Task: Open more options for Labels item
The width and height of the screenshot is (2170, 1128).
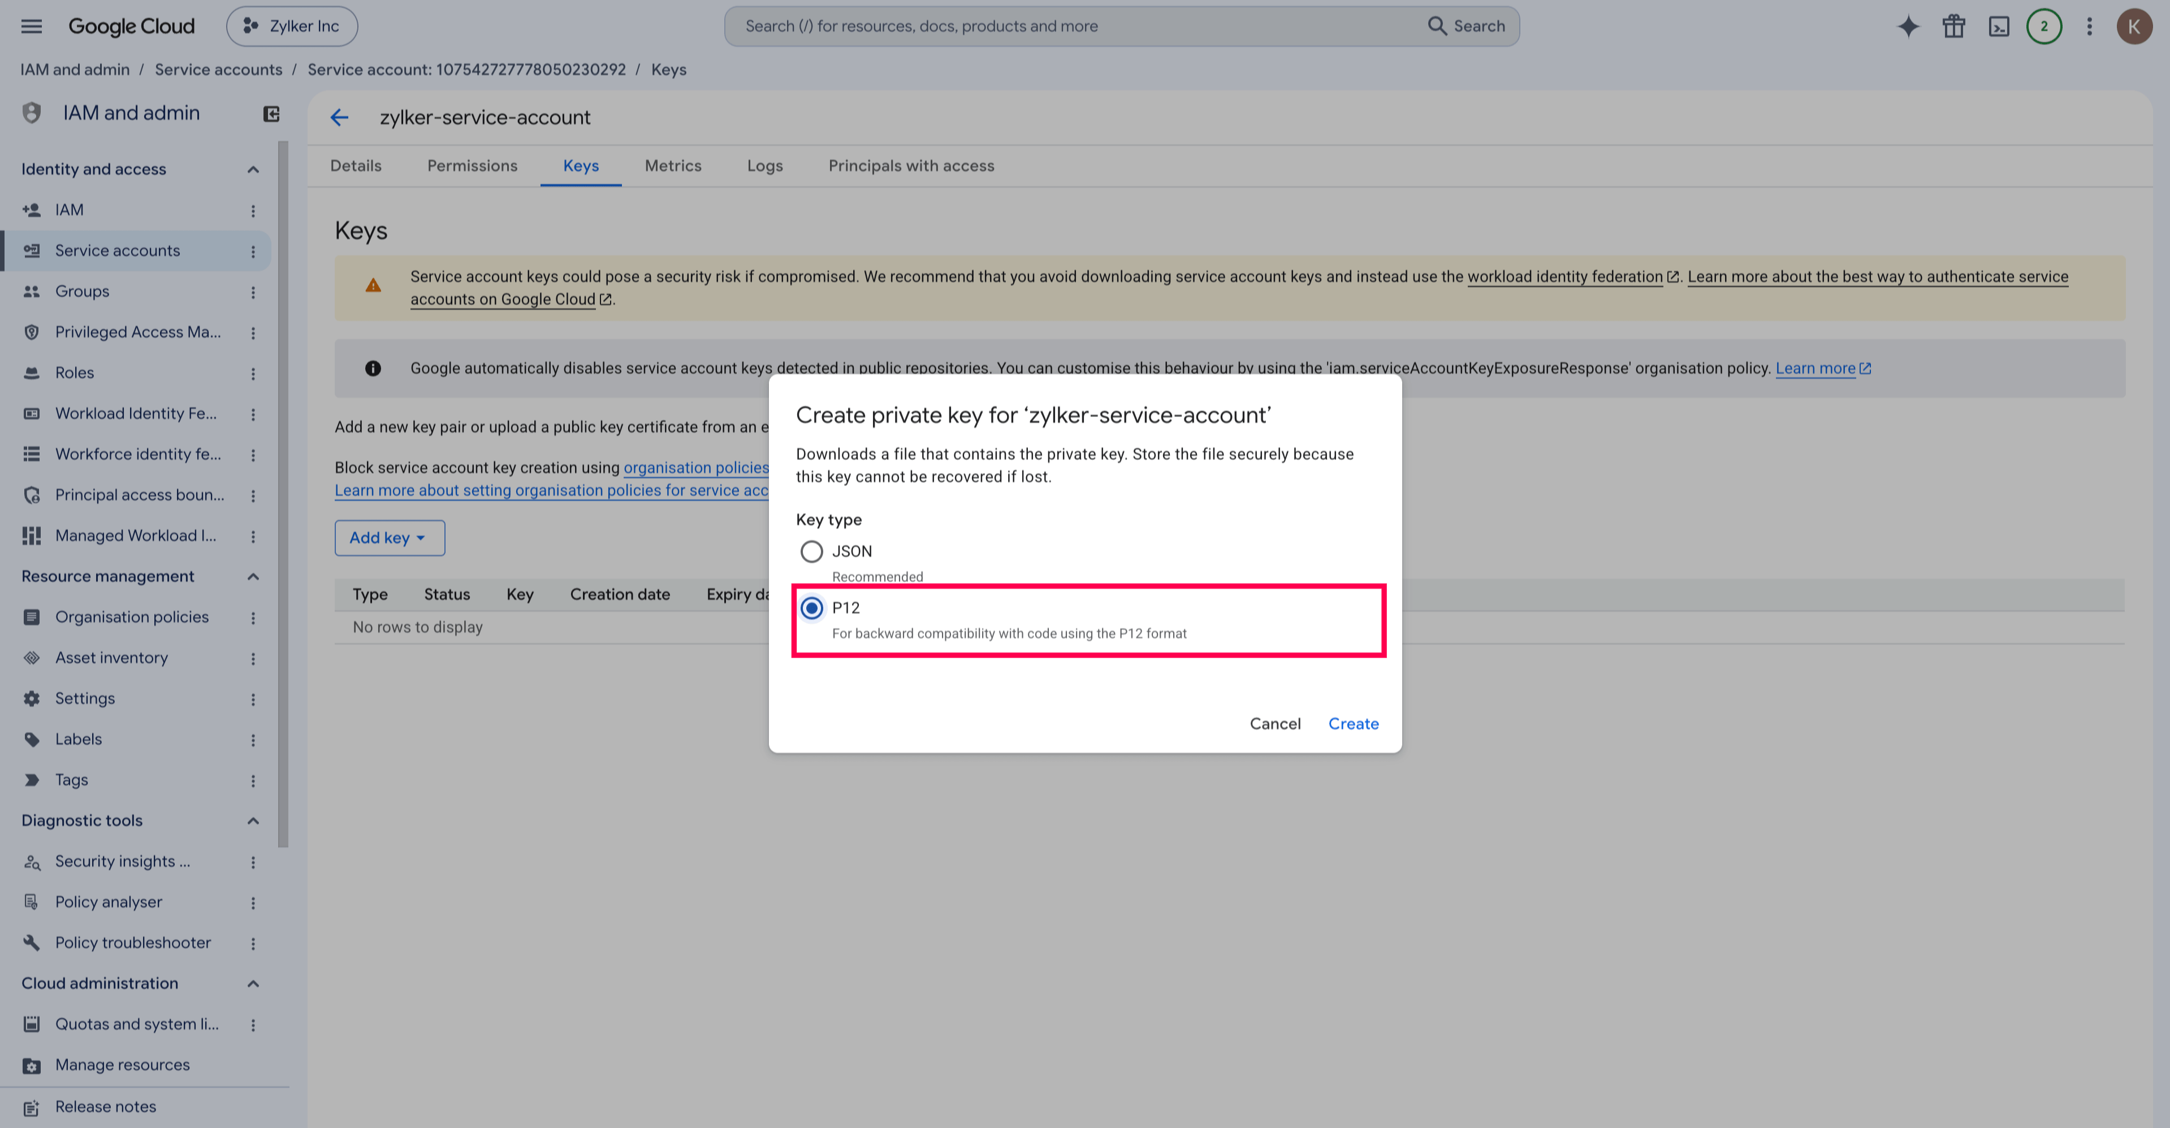Action: [253, 740]
